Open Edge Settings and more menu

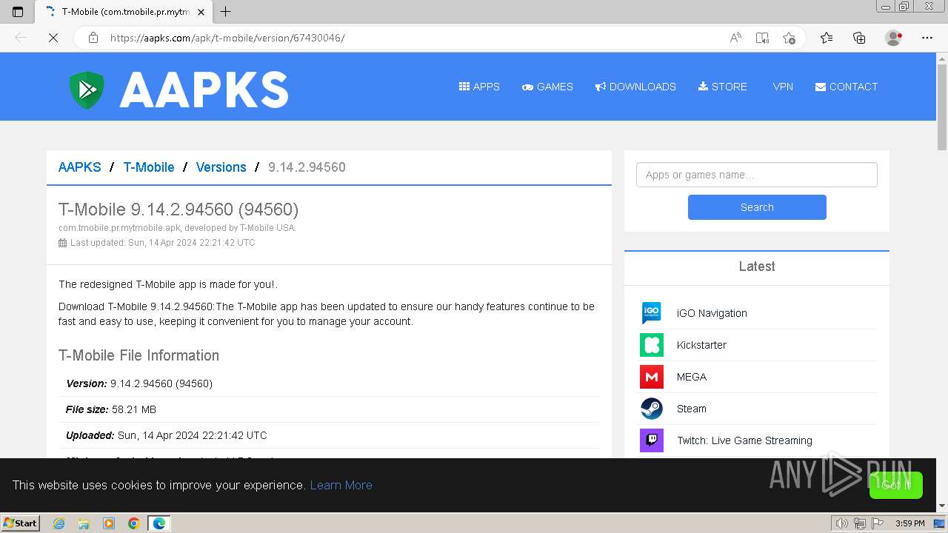click(927, 38)
